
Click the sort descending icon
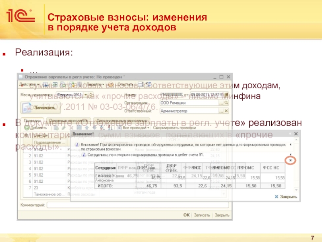coord(110,128)
